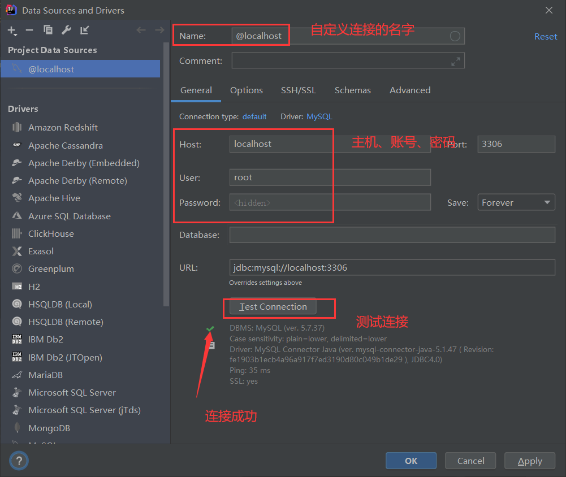Select the Apache Hive driver icon
Viewport: 566px width, 477px height.
tap(16, 198)
